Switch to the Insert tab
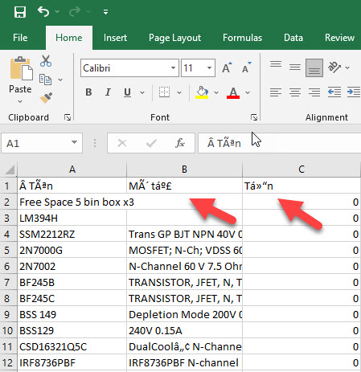361x372 pixels. point(115,38)
